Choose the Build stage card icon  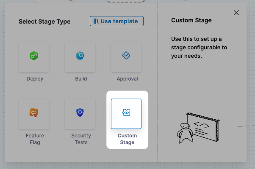click(80, 56)
